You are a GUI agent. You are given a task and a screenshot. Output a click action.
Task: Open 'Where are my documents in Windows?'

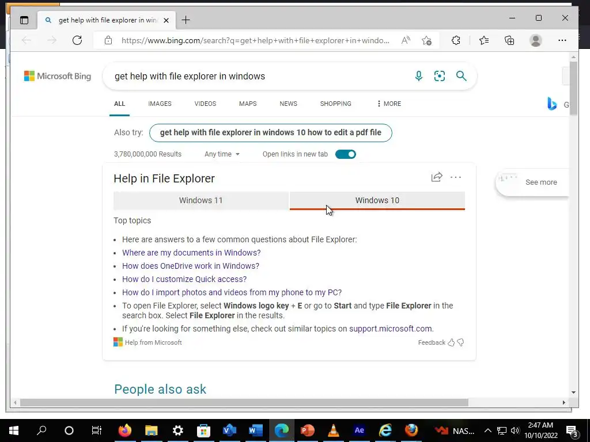coord(191,253)
